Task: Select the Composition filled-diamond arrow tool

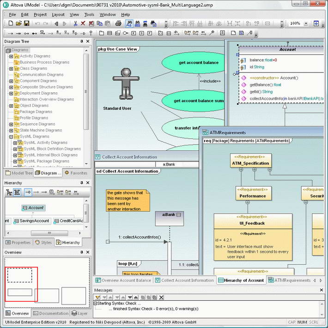Action: click(x=34, y=33)
